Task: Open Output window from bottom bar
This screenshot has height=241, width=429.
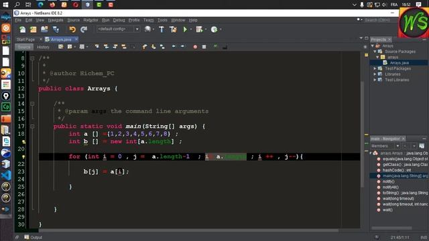Action: tap(34, 237)
